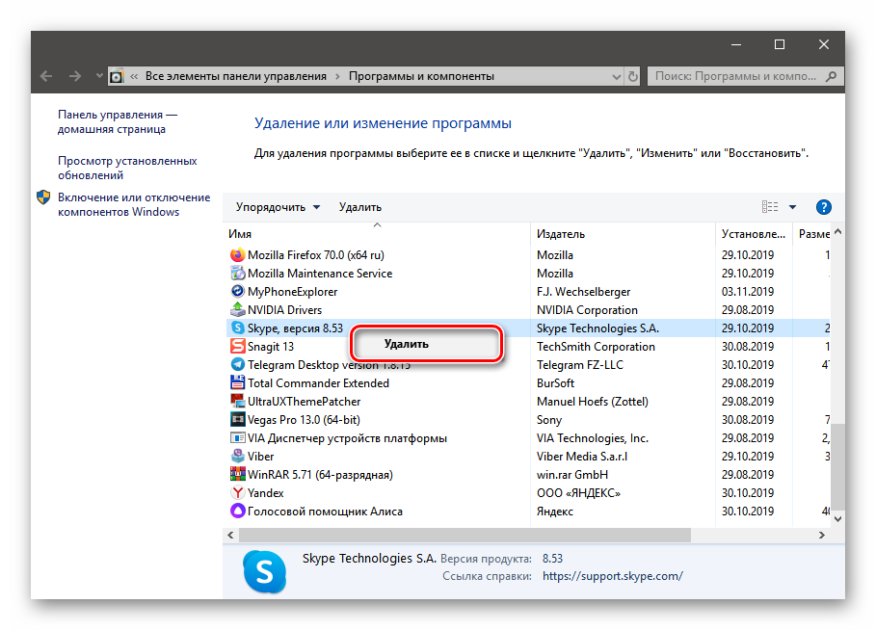876x630 pixels.
Task: Click the horizontal scrollbar under the program list
Action: (465, 535)
